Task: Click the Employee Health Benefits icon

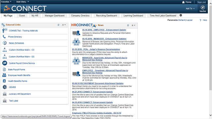Action: (x=4, y=75)
